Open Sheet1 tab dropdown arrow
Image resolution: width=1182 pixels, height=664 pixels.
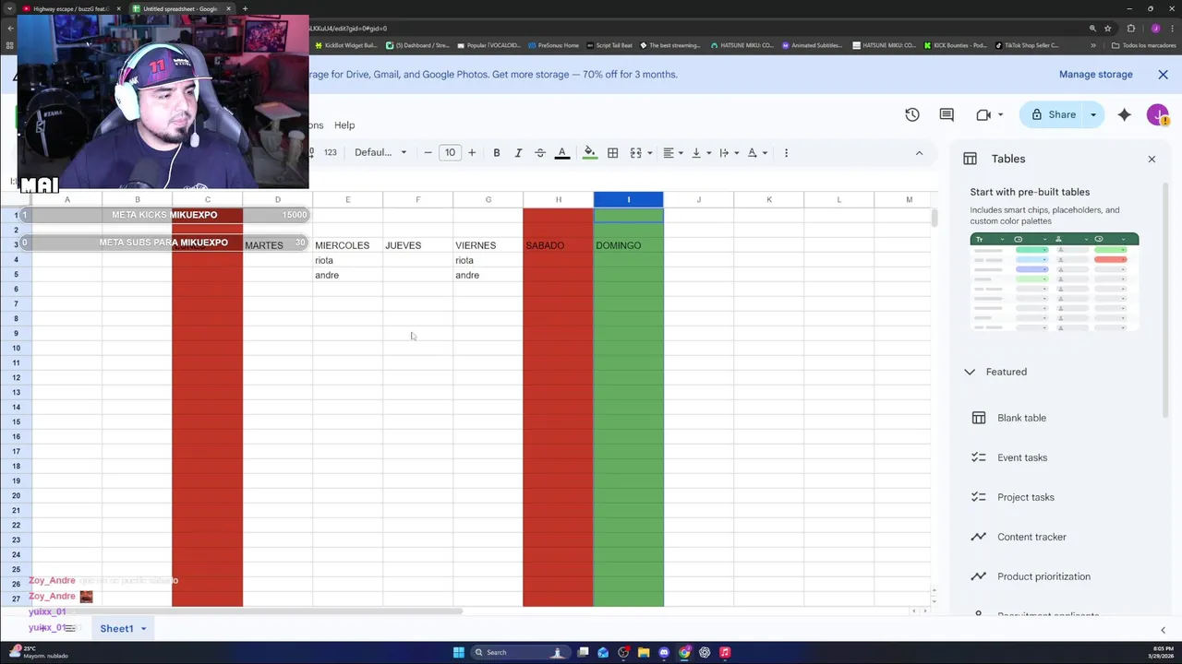pos(143,629)
